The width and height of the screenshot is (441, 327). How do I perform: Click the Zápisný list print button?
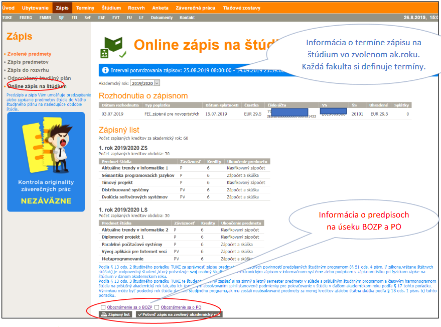(116, 314)
